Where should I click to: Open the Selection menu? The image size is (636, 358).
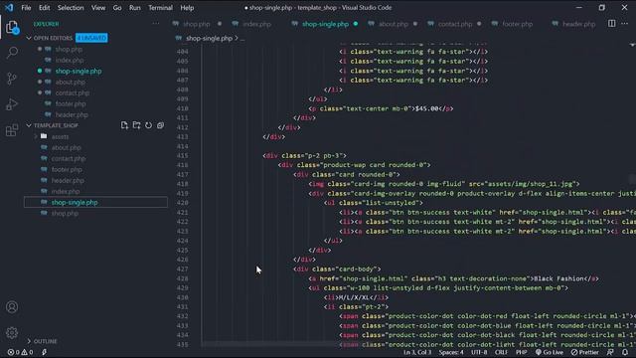71,8
